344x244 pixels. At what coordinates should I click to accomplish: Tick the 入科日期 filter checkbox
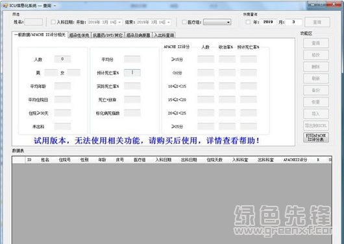coord(53,22)
